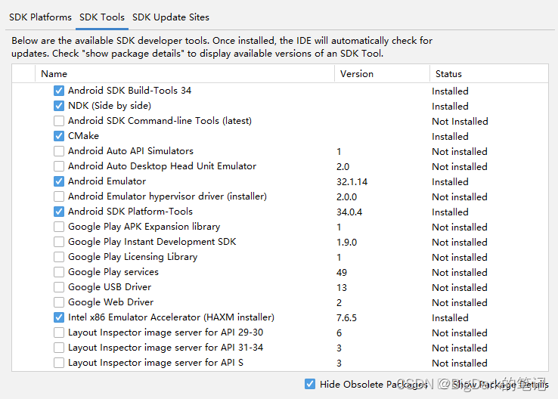Select the 'CMake' row name
This screenshot has height=399, width=558.
(x=84, y=136)
